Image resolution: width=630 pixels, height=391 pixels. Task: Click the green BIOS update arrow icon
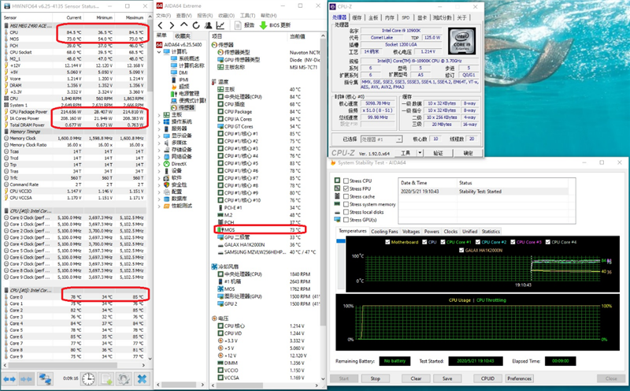(265, 24)
